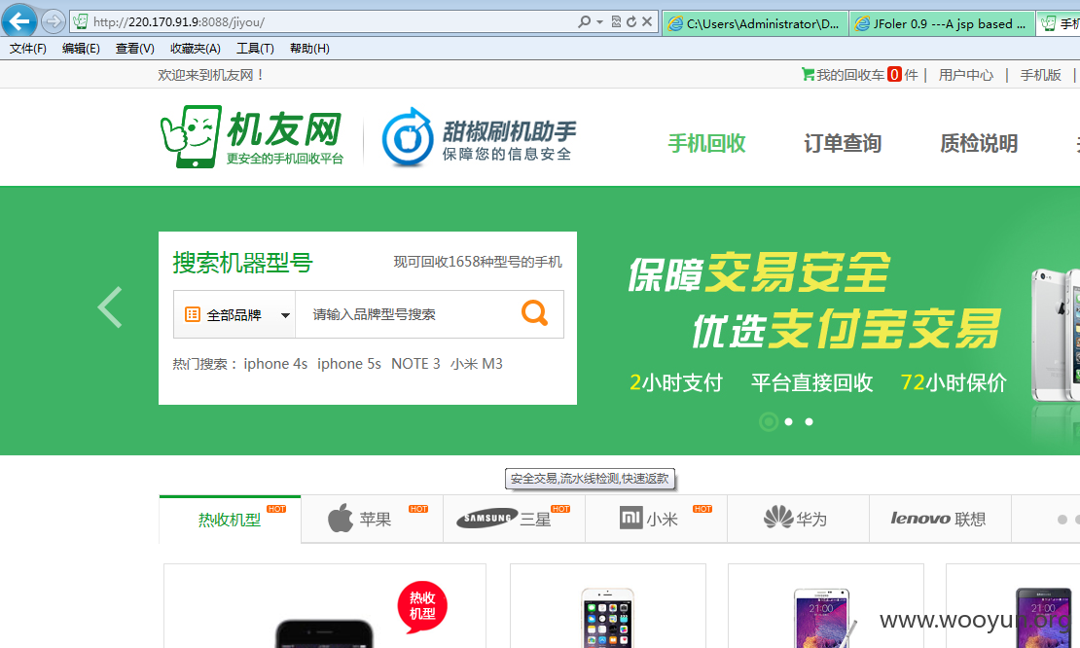Select the 热收机型 tab
Image resolution: width=1080 pixels, height=648 pixels.
[230, 520]
